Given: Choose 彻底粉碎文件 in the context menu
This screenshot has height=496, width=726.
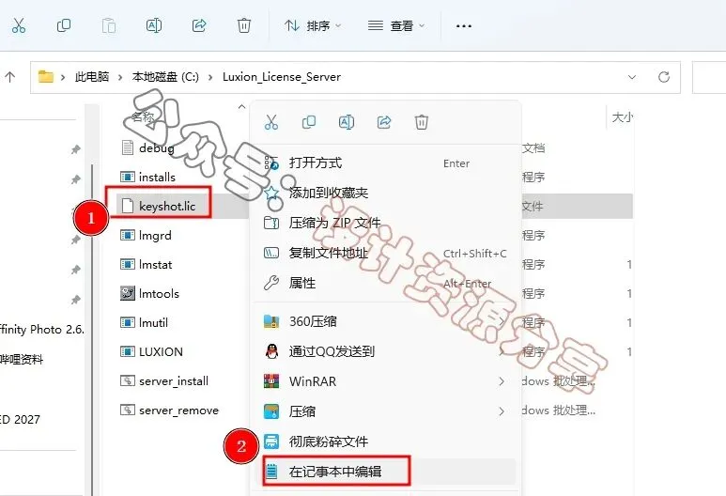Looking at the screenshot, I should tap(386, 442).
